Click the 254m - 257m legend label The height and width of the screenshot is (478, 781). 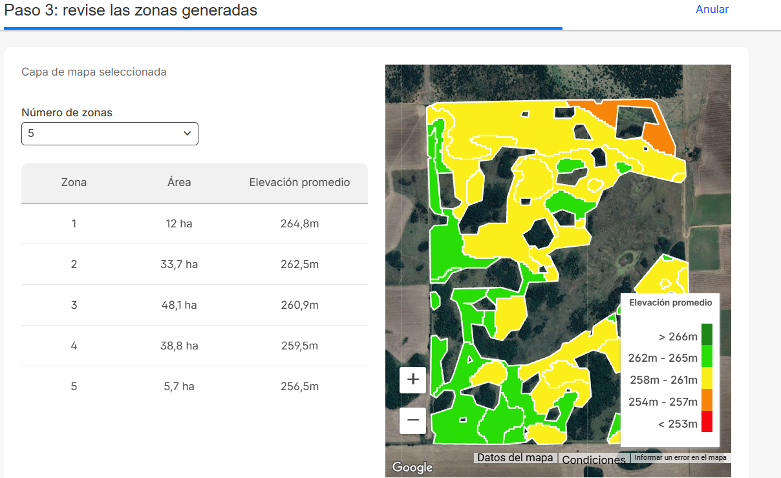pos(663,402)
